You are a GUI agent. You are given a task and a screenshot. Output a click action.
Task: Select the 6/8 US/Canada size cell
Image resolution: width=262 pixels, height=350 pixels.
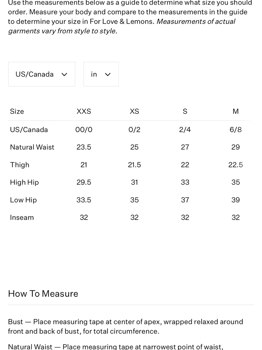tap(236, 130)
